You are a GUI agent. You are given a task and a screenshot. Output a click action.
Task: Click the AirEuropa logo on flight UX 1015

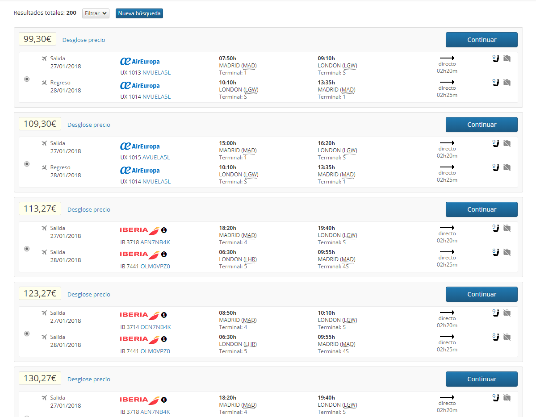[x=140, y=146]
